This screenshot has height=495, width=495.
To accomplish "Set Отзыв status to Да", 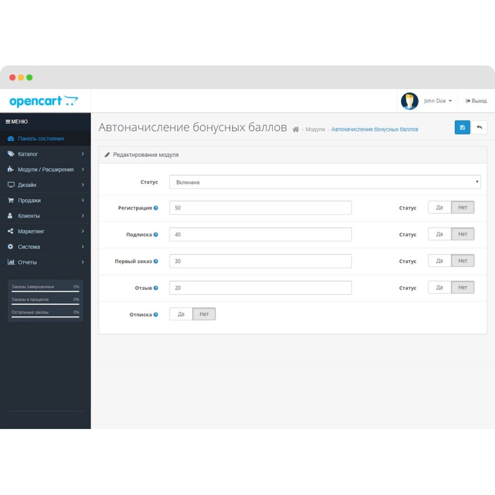I will pyautogui.click(x=439, y=288).
